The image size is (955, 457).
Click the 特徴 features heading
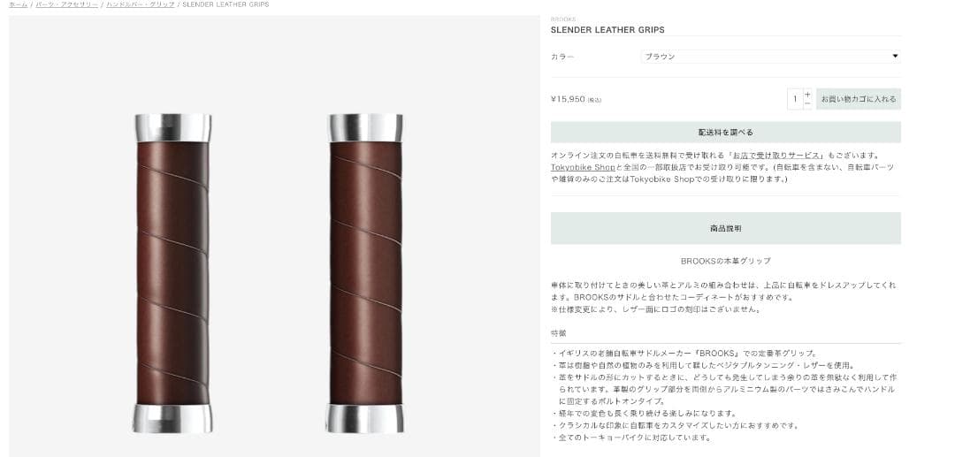click(x=559, y=333)
